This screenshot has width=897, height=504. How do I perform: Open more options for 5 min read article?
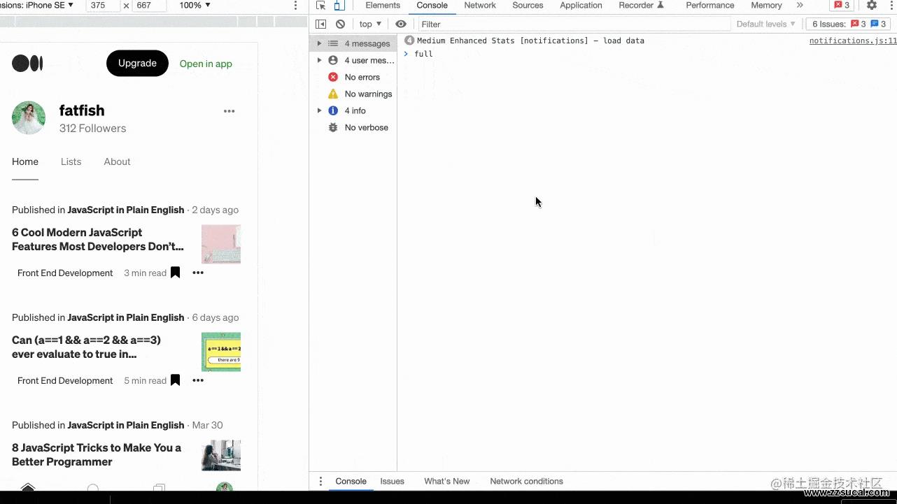tap(198, 380)
